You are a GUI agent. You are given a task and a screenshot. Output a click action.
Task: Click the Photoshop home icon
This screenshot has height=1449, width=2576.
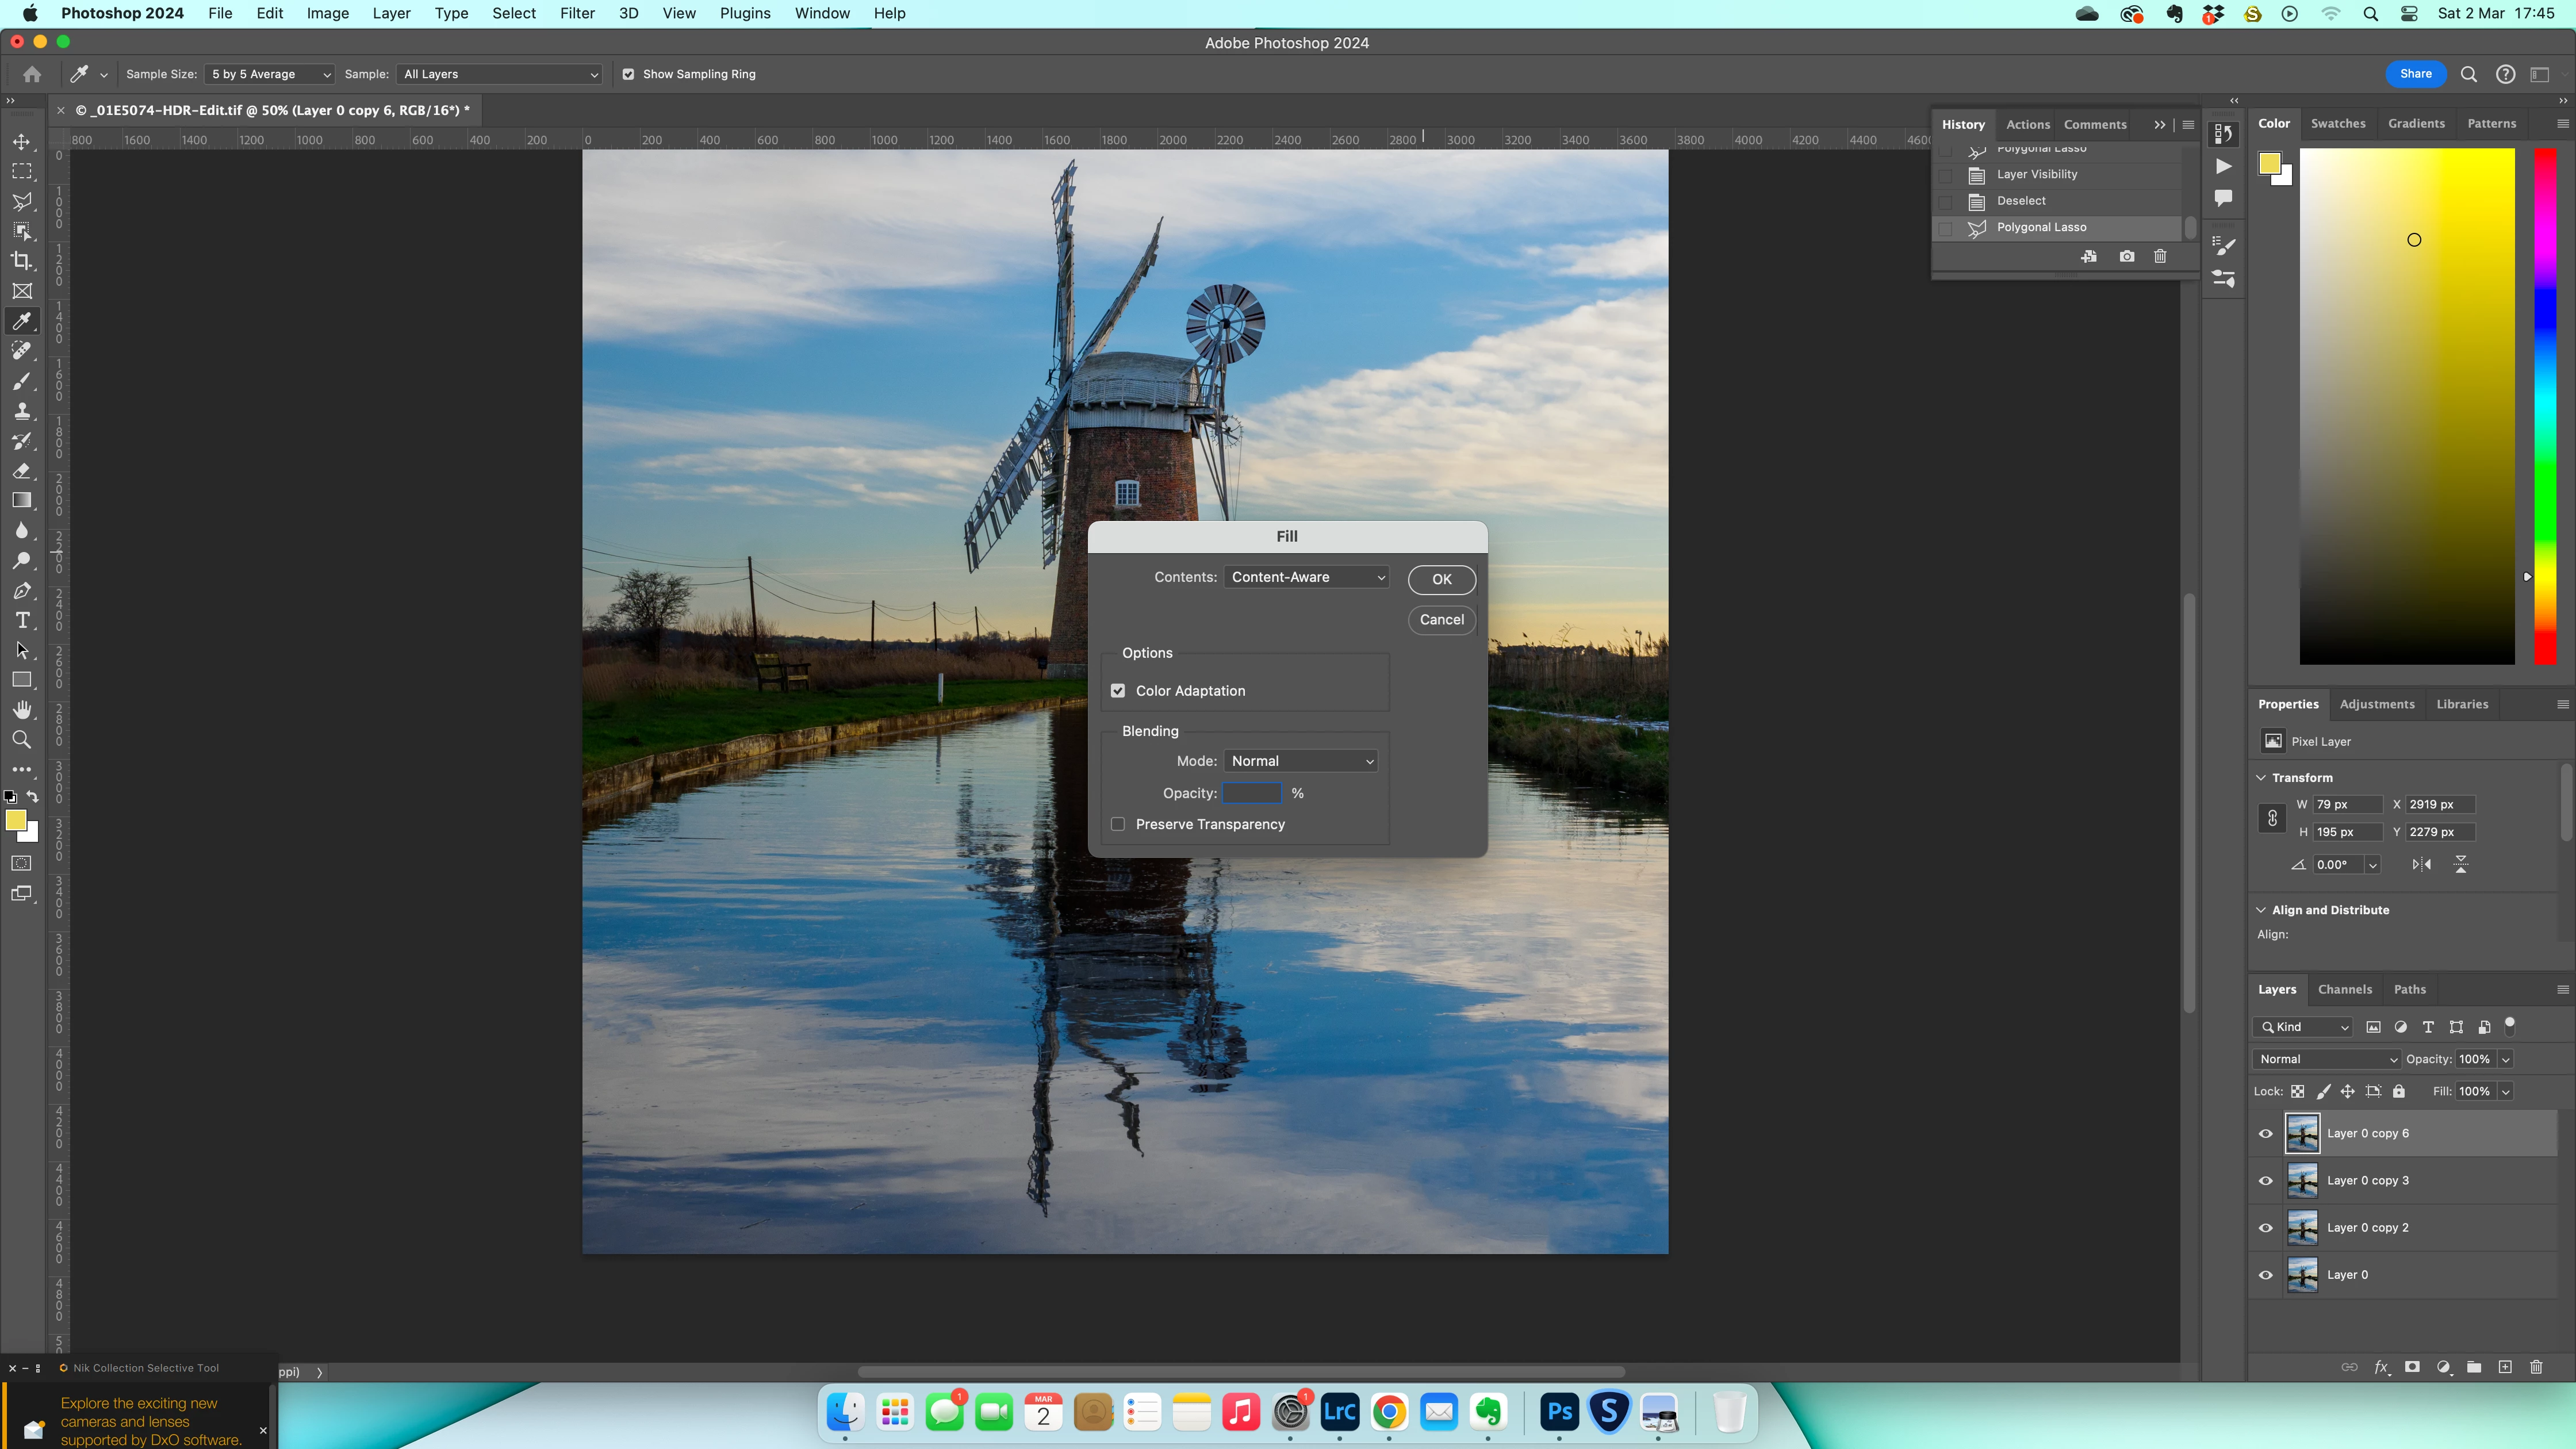click(x=32, y=74)
